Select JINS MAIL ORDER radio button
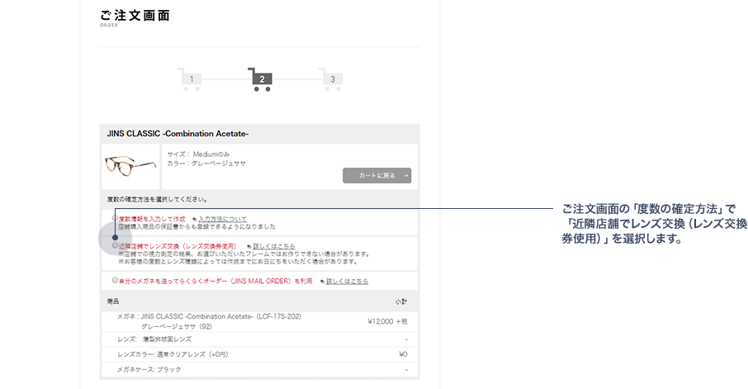This screenshot has height=389, width=748. click(115, 280)
